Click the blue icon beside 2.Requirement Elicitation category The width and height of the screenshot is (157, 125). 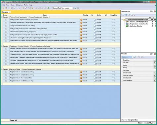[127, 24]
